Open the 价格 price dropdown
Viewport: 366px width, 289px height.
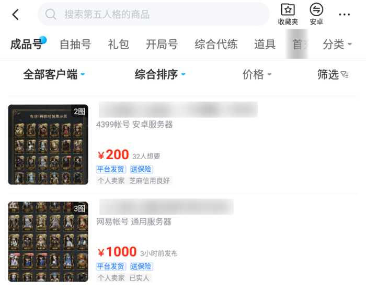click(x=257, y=74)
